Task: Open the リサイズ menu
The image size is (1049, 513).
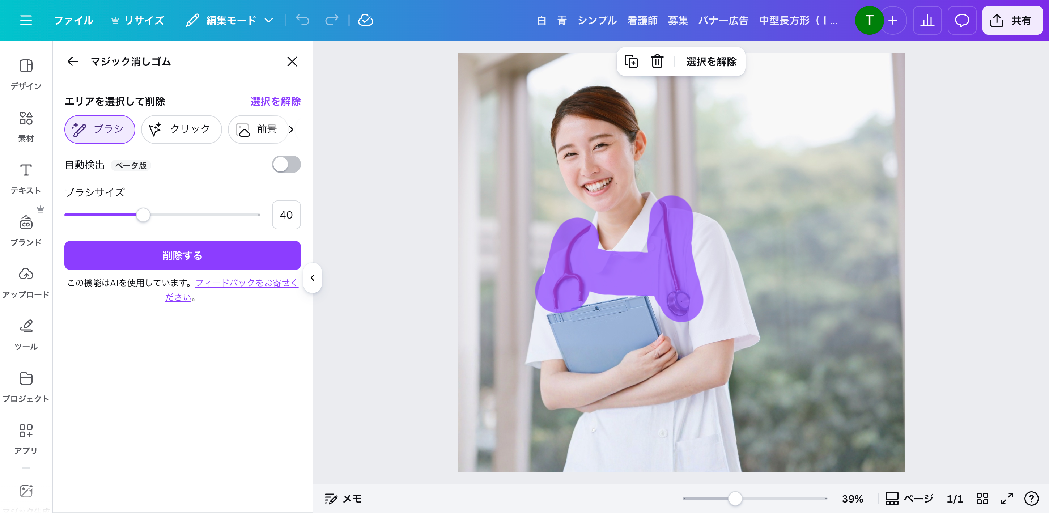Action: [138, 20]
